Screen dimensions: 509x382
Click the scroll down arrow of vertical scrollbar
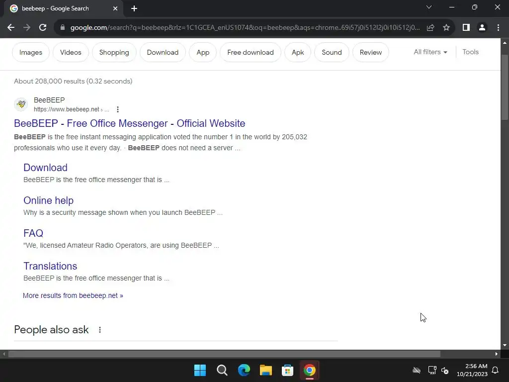click(505, 345)
